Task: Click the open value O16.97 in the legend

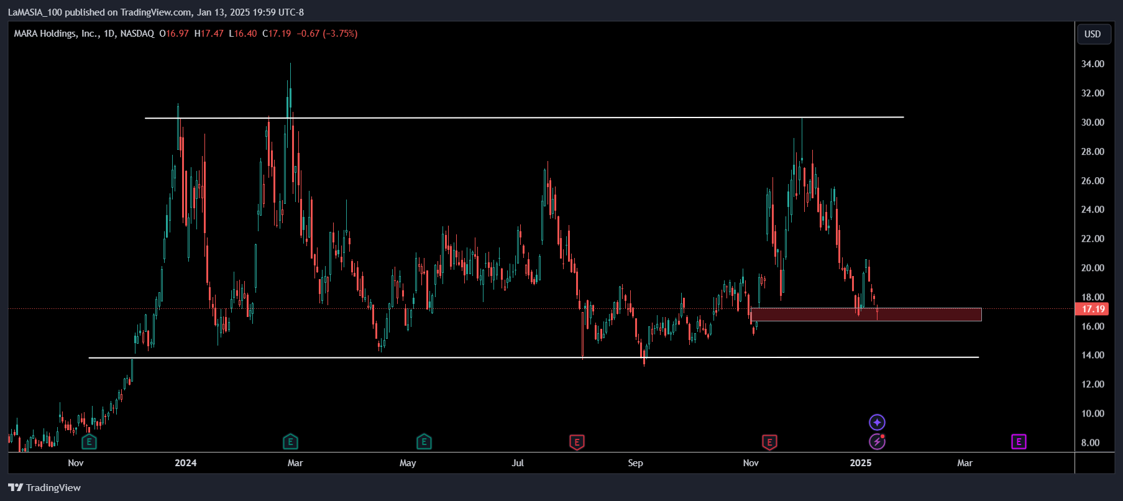Action: click(x=174, y=34)
